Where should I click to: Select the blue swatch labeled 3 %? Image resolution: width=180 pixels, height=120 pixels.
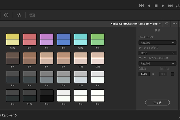pyautogui.click(x=64, y=39)
